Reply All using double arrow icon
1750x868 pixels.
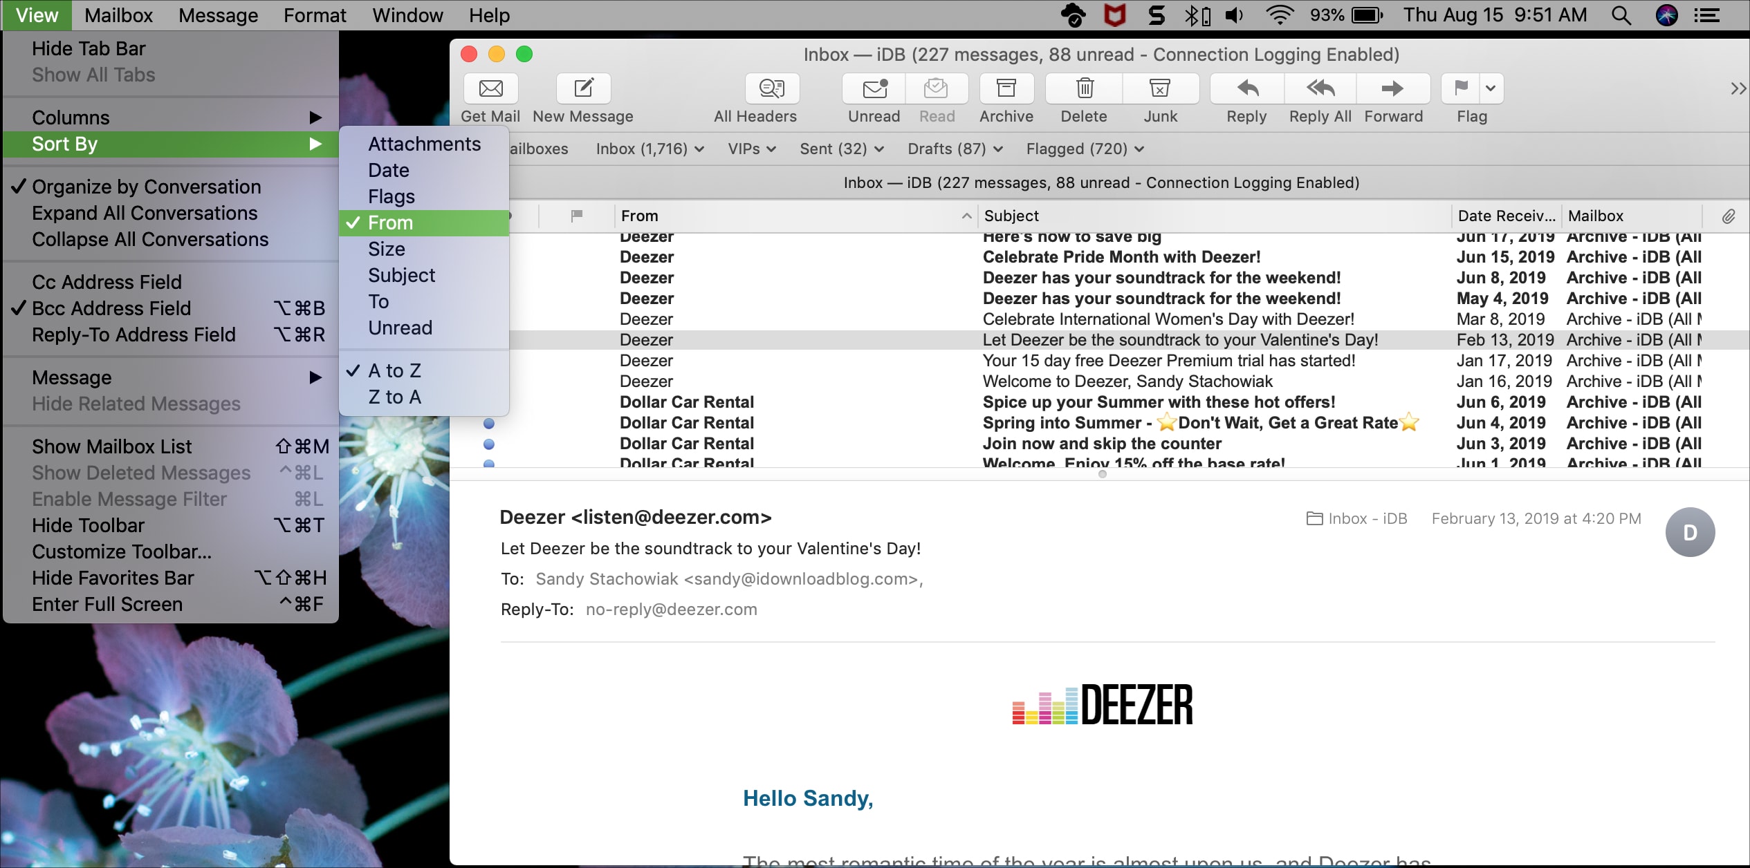pos(1320,88)
